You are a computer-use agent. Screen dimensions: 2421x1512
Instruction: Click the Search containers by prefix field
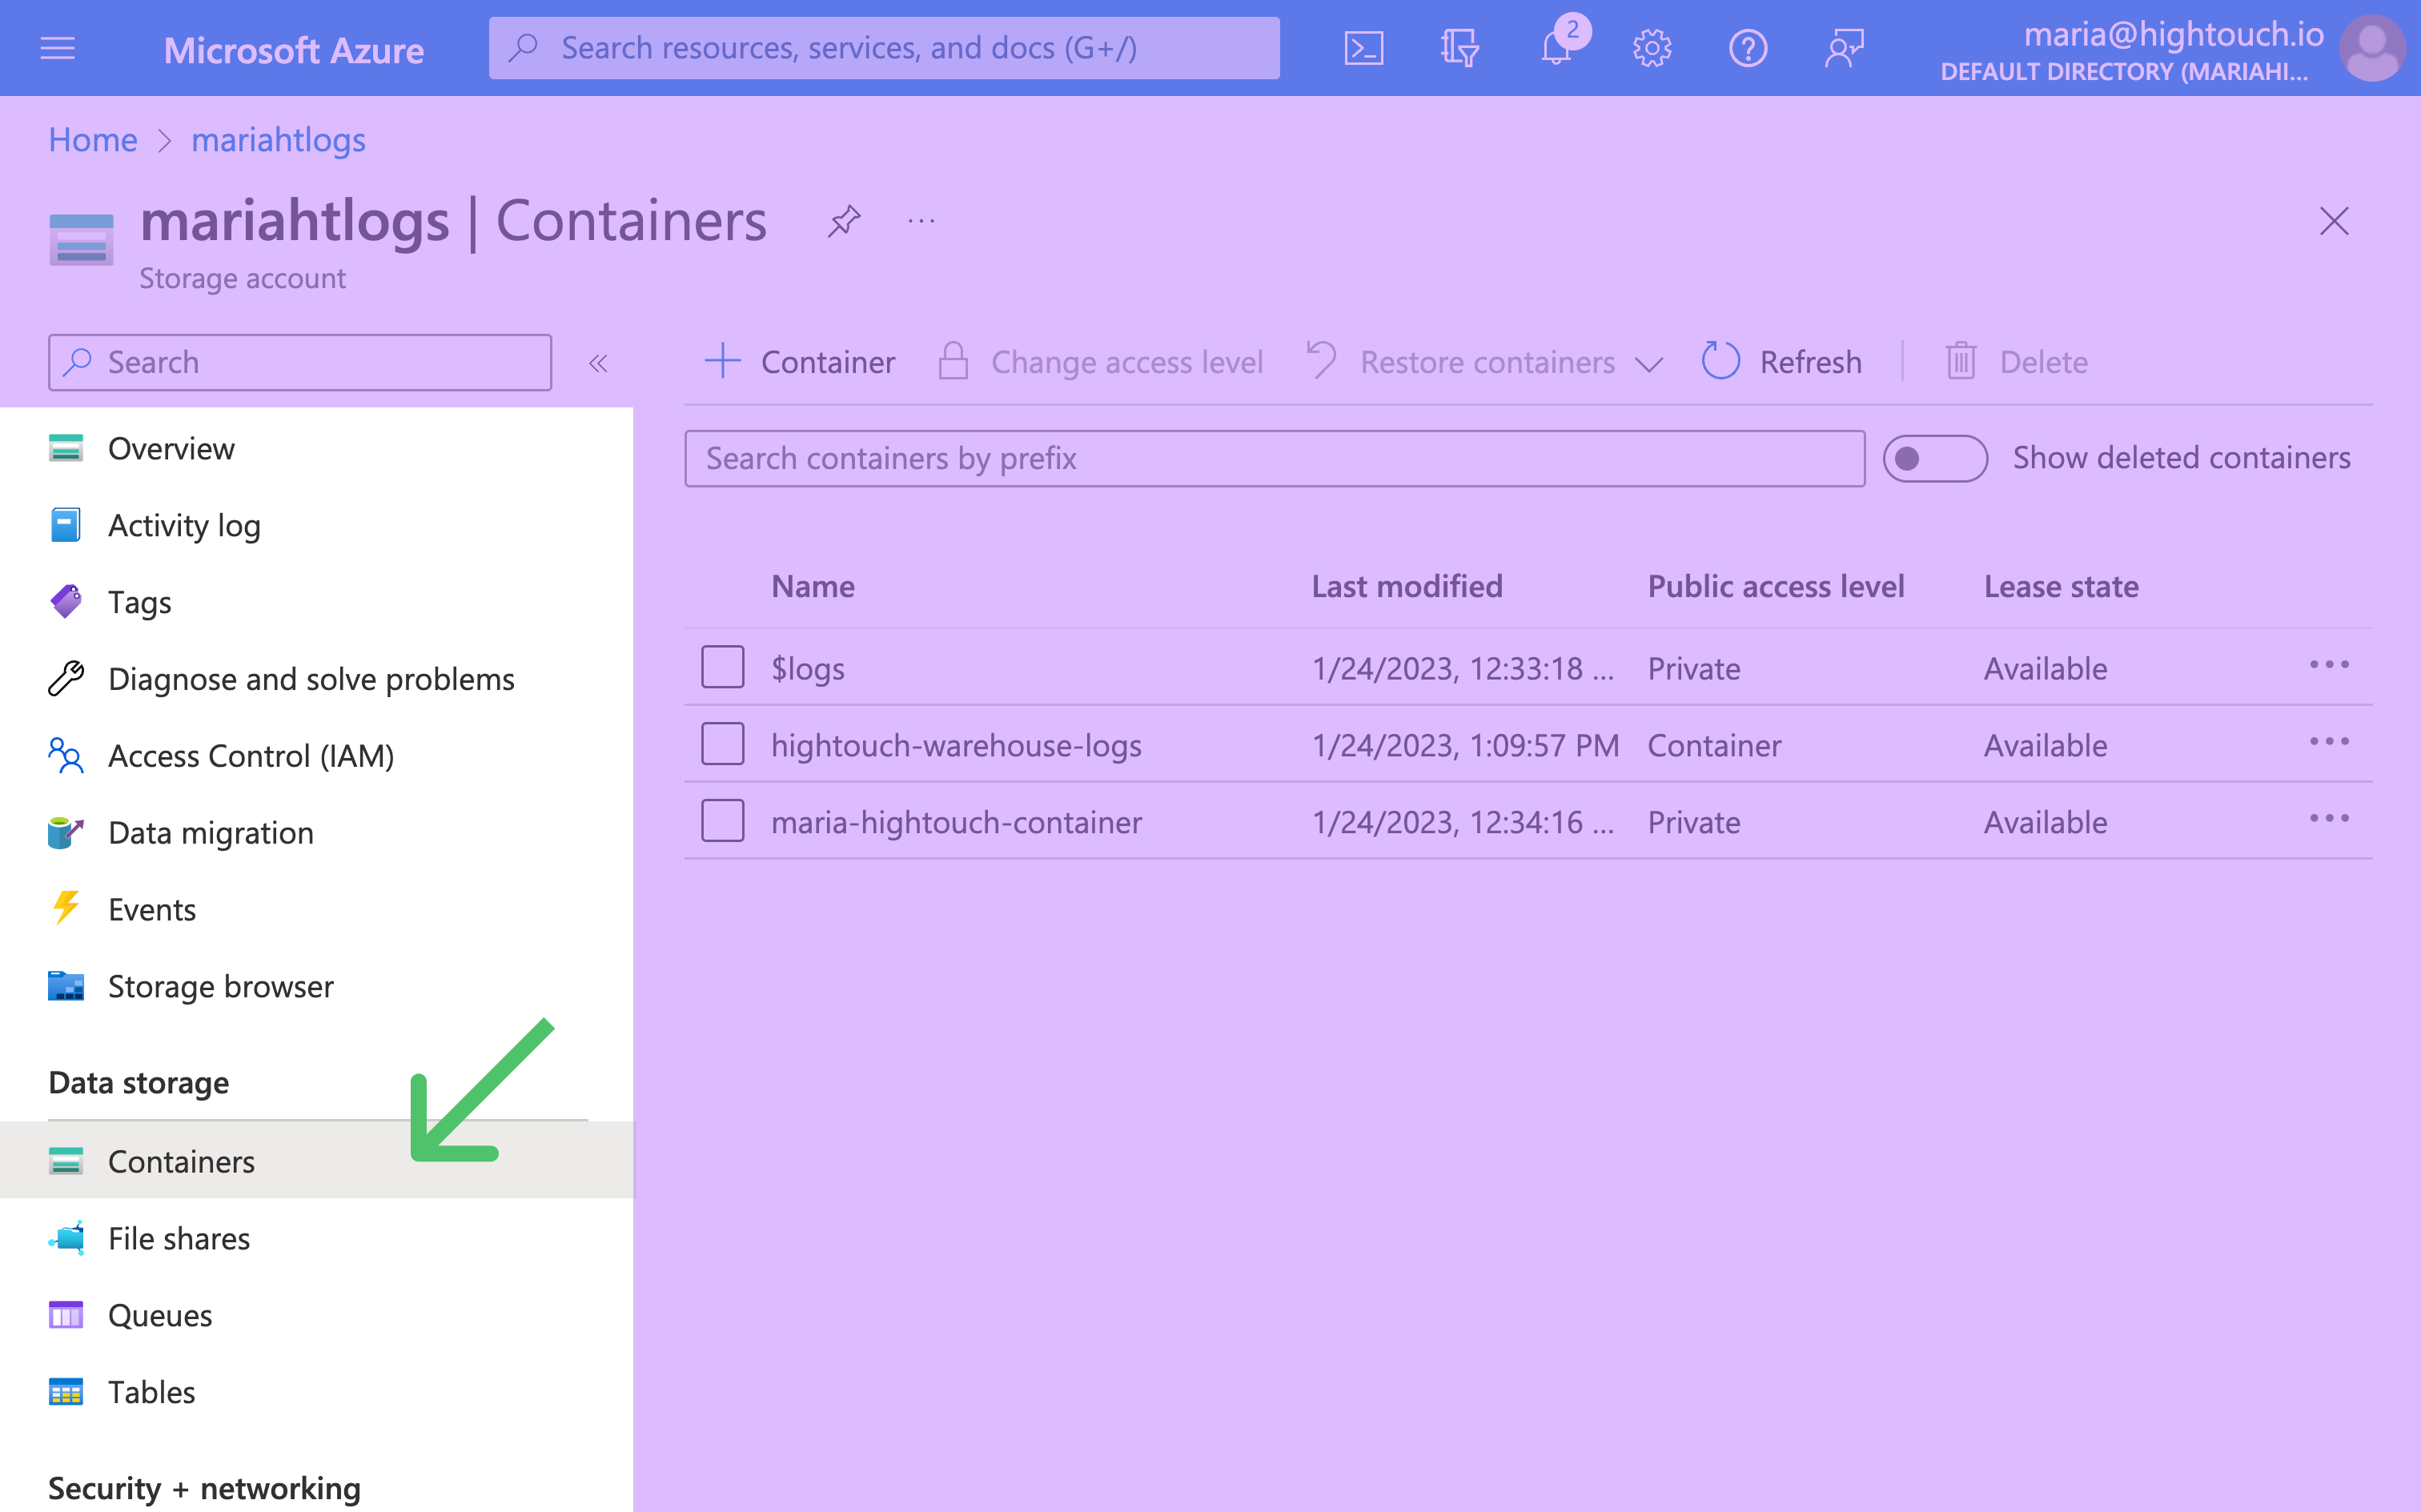click(x=1274, y=459)
